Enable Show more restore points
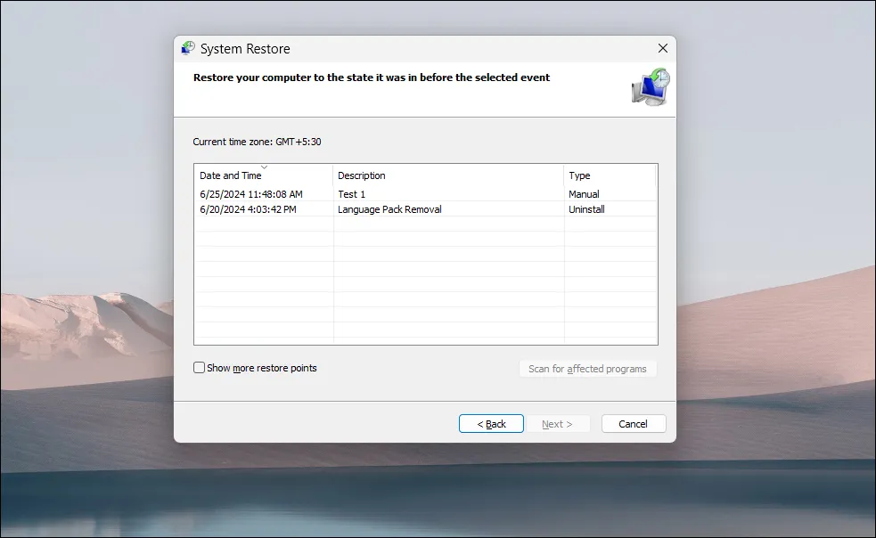 tap(199, 367)
